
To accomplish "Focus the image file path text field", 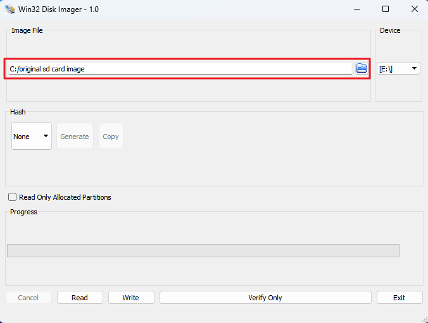I will click(x=179, y=68).
